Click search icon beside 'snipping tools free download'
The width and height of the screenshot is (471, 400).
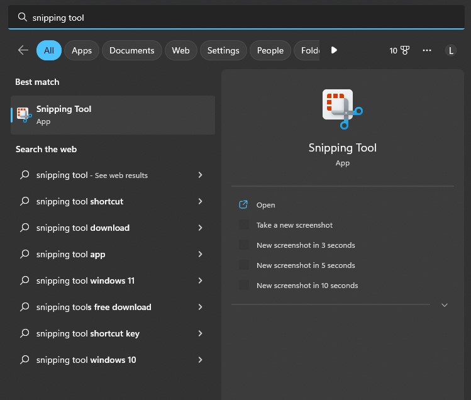pyautogui.click(x=25, y=307)
